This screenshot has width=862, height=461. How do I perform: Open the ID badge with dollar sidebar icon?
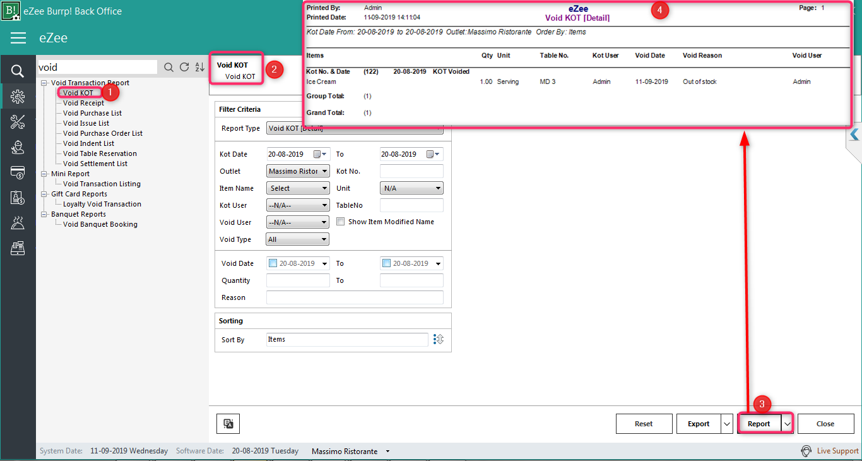pos(18,198)
